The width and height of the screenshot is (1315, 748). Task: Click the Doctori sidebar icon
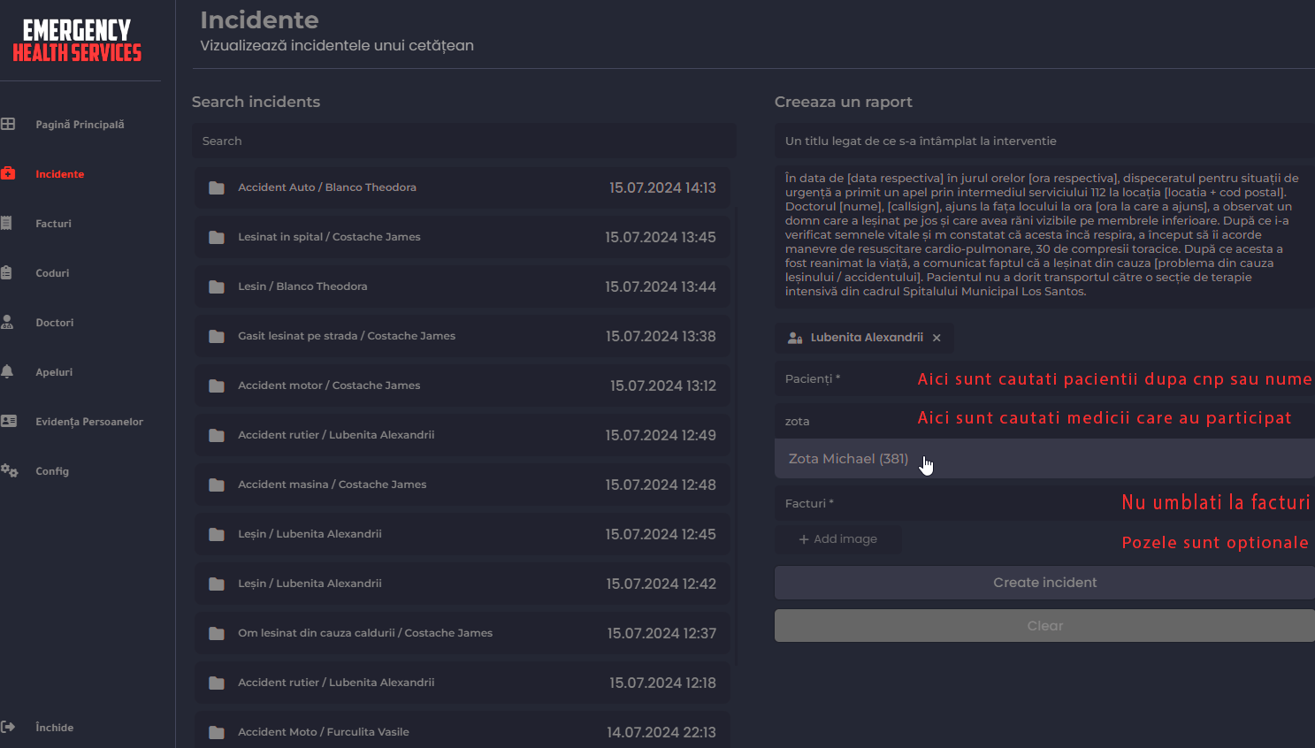click(x=7, y=323)
